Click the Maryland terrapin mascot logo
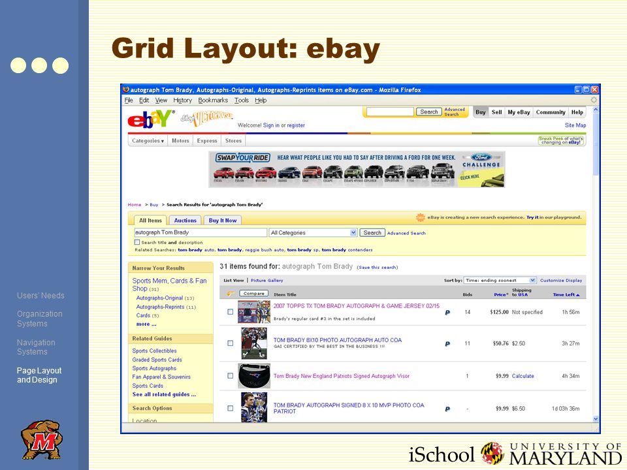The image size is (627, 470). (42, 439)
